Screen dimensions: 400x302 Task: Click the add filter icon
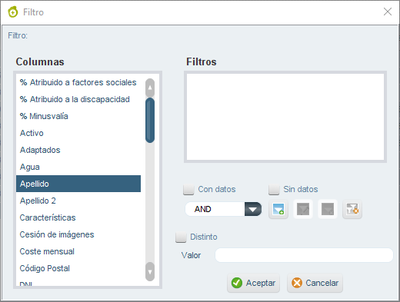tap(278, 209)
